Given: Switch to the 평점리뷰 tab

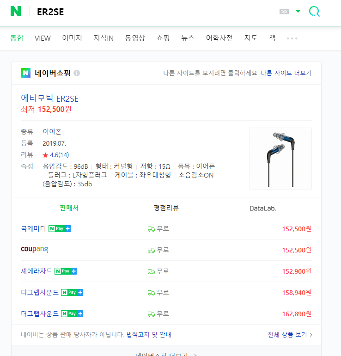Looking at the screenshot, I should tap(166, 208).
